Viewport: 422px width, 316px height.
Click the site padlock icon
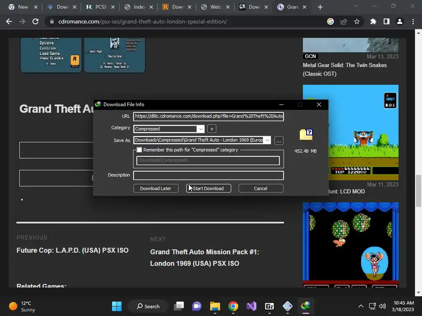point(52,21)
